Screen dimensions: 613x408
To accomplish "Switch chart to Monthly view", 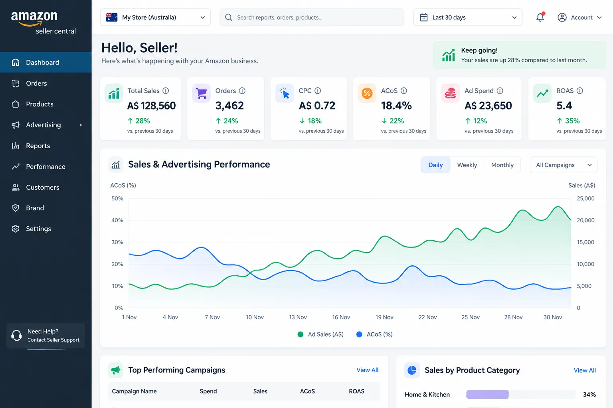I will 502,165.
